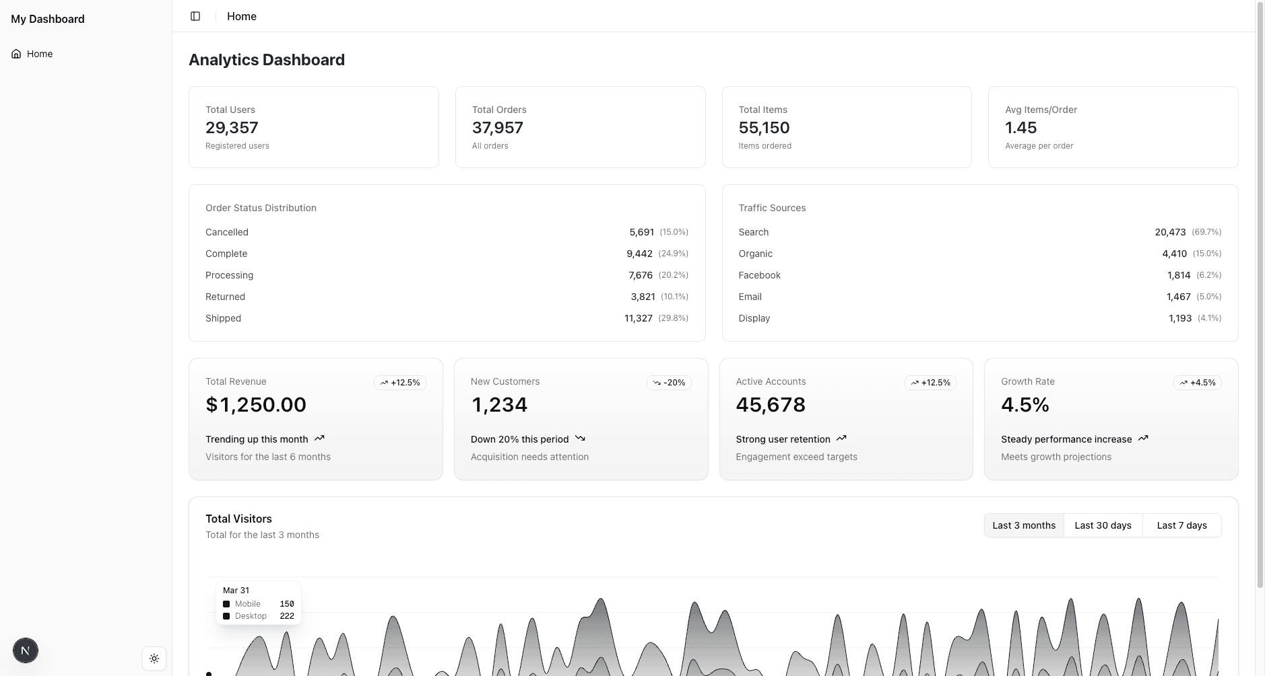Click the Home breadcrumb in header
The width and height of the screenshot is (1265, 676).
tap(242, 16)
